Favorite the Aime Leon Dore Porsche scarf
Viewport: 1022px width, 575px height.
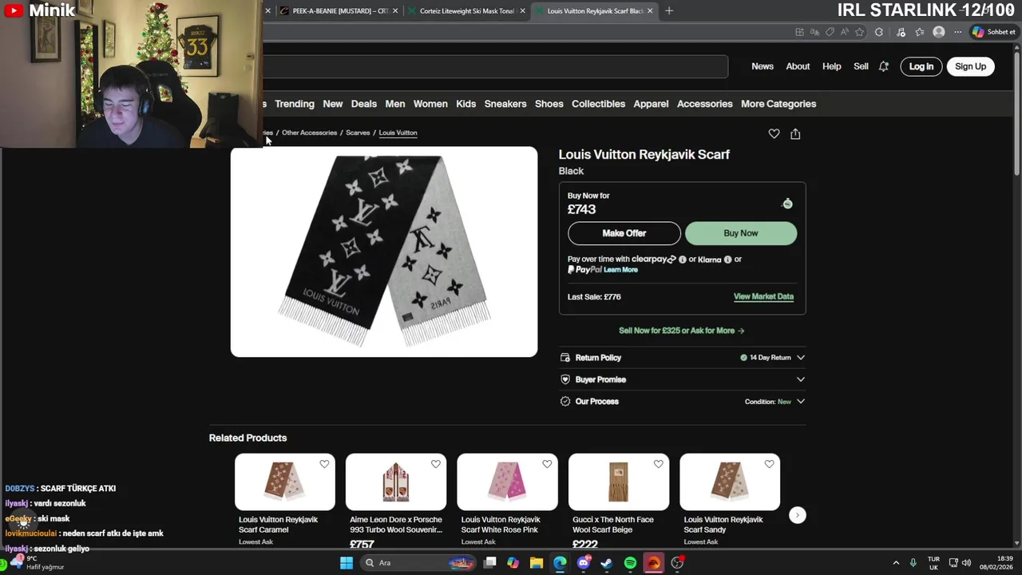[x=435, y=464]
